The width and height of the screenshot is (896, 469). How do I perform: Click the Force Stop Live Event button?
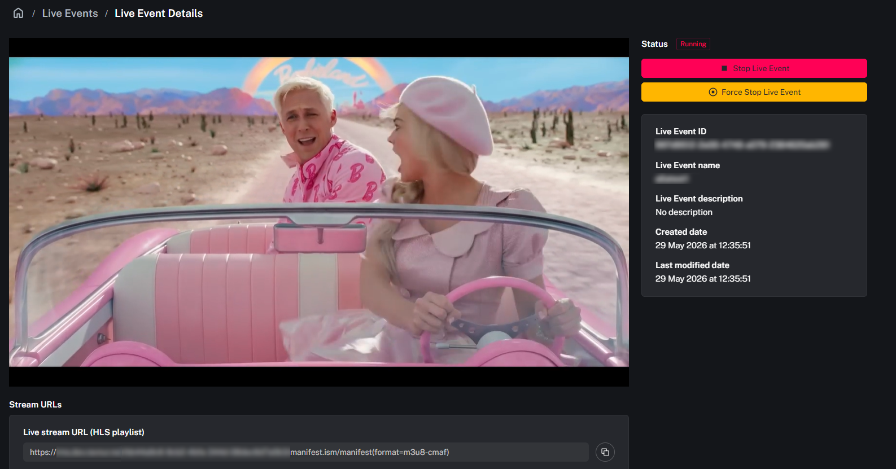click(x=754, y=92)
